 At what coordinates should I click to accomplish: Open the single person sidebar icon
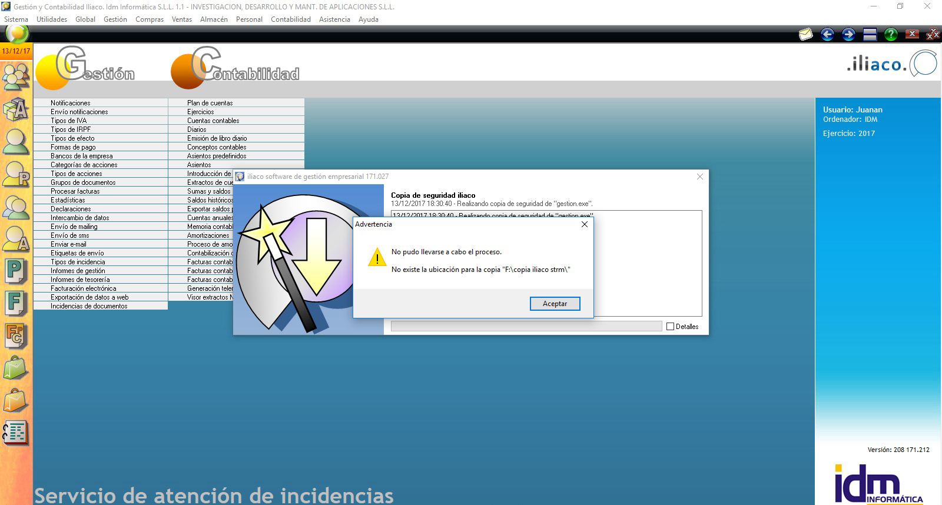tap(16, 142)
